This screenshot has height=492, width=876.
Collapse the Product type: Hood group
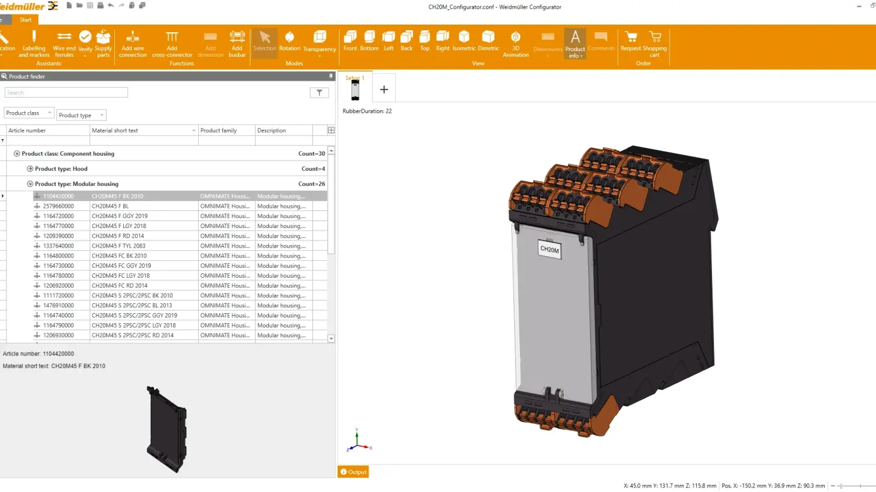pyautogui.click(x=30, y=168)
